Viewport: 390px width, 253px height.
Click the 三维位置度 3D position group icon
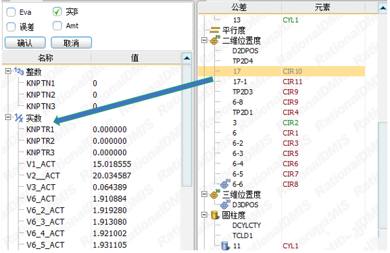[x=215, y=194]
